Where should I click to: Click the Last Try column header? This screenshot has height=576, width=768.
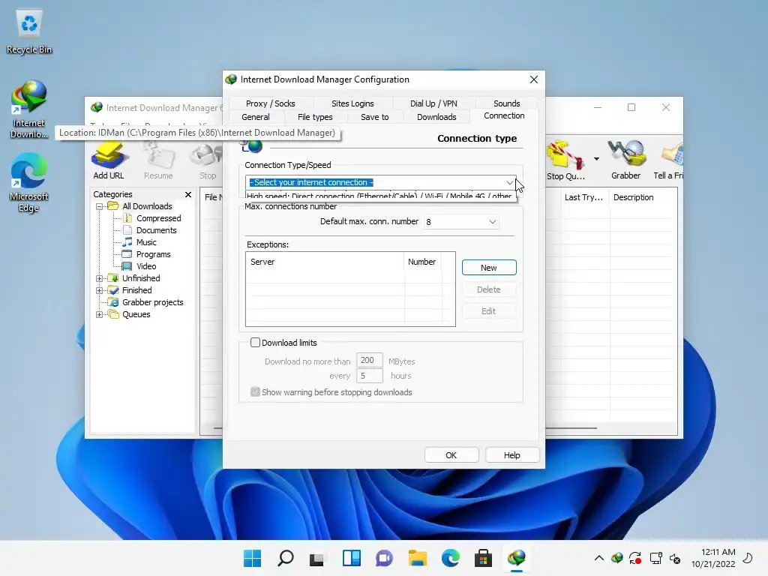[x=585, y=197]
